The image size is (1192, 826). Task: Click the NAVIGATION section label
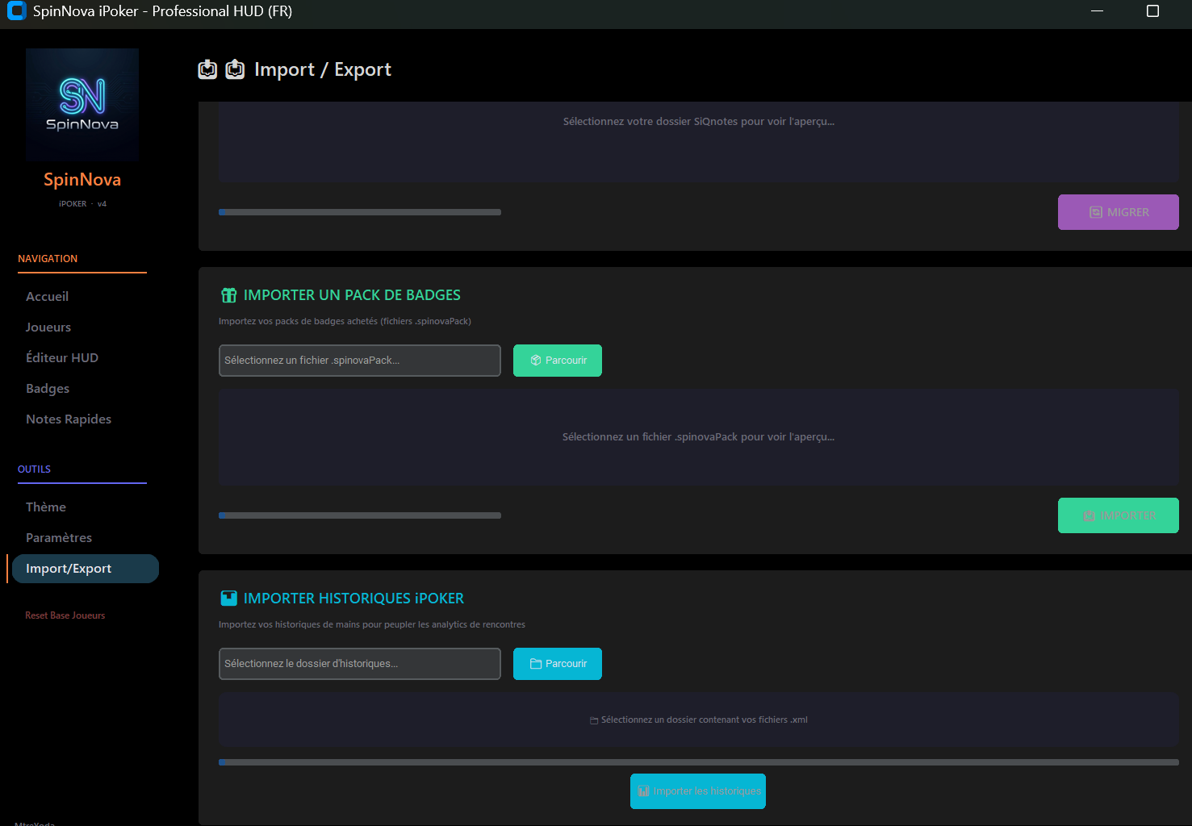[48, 259]
